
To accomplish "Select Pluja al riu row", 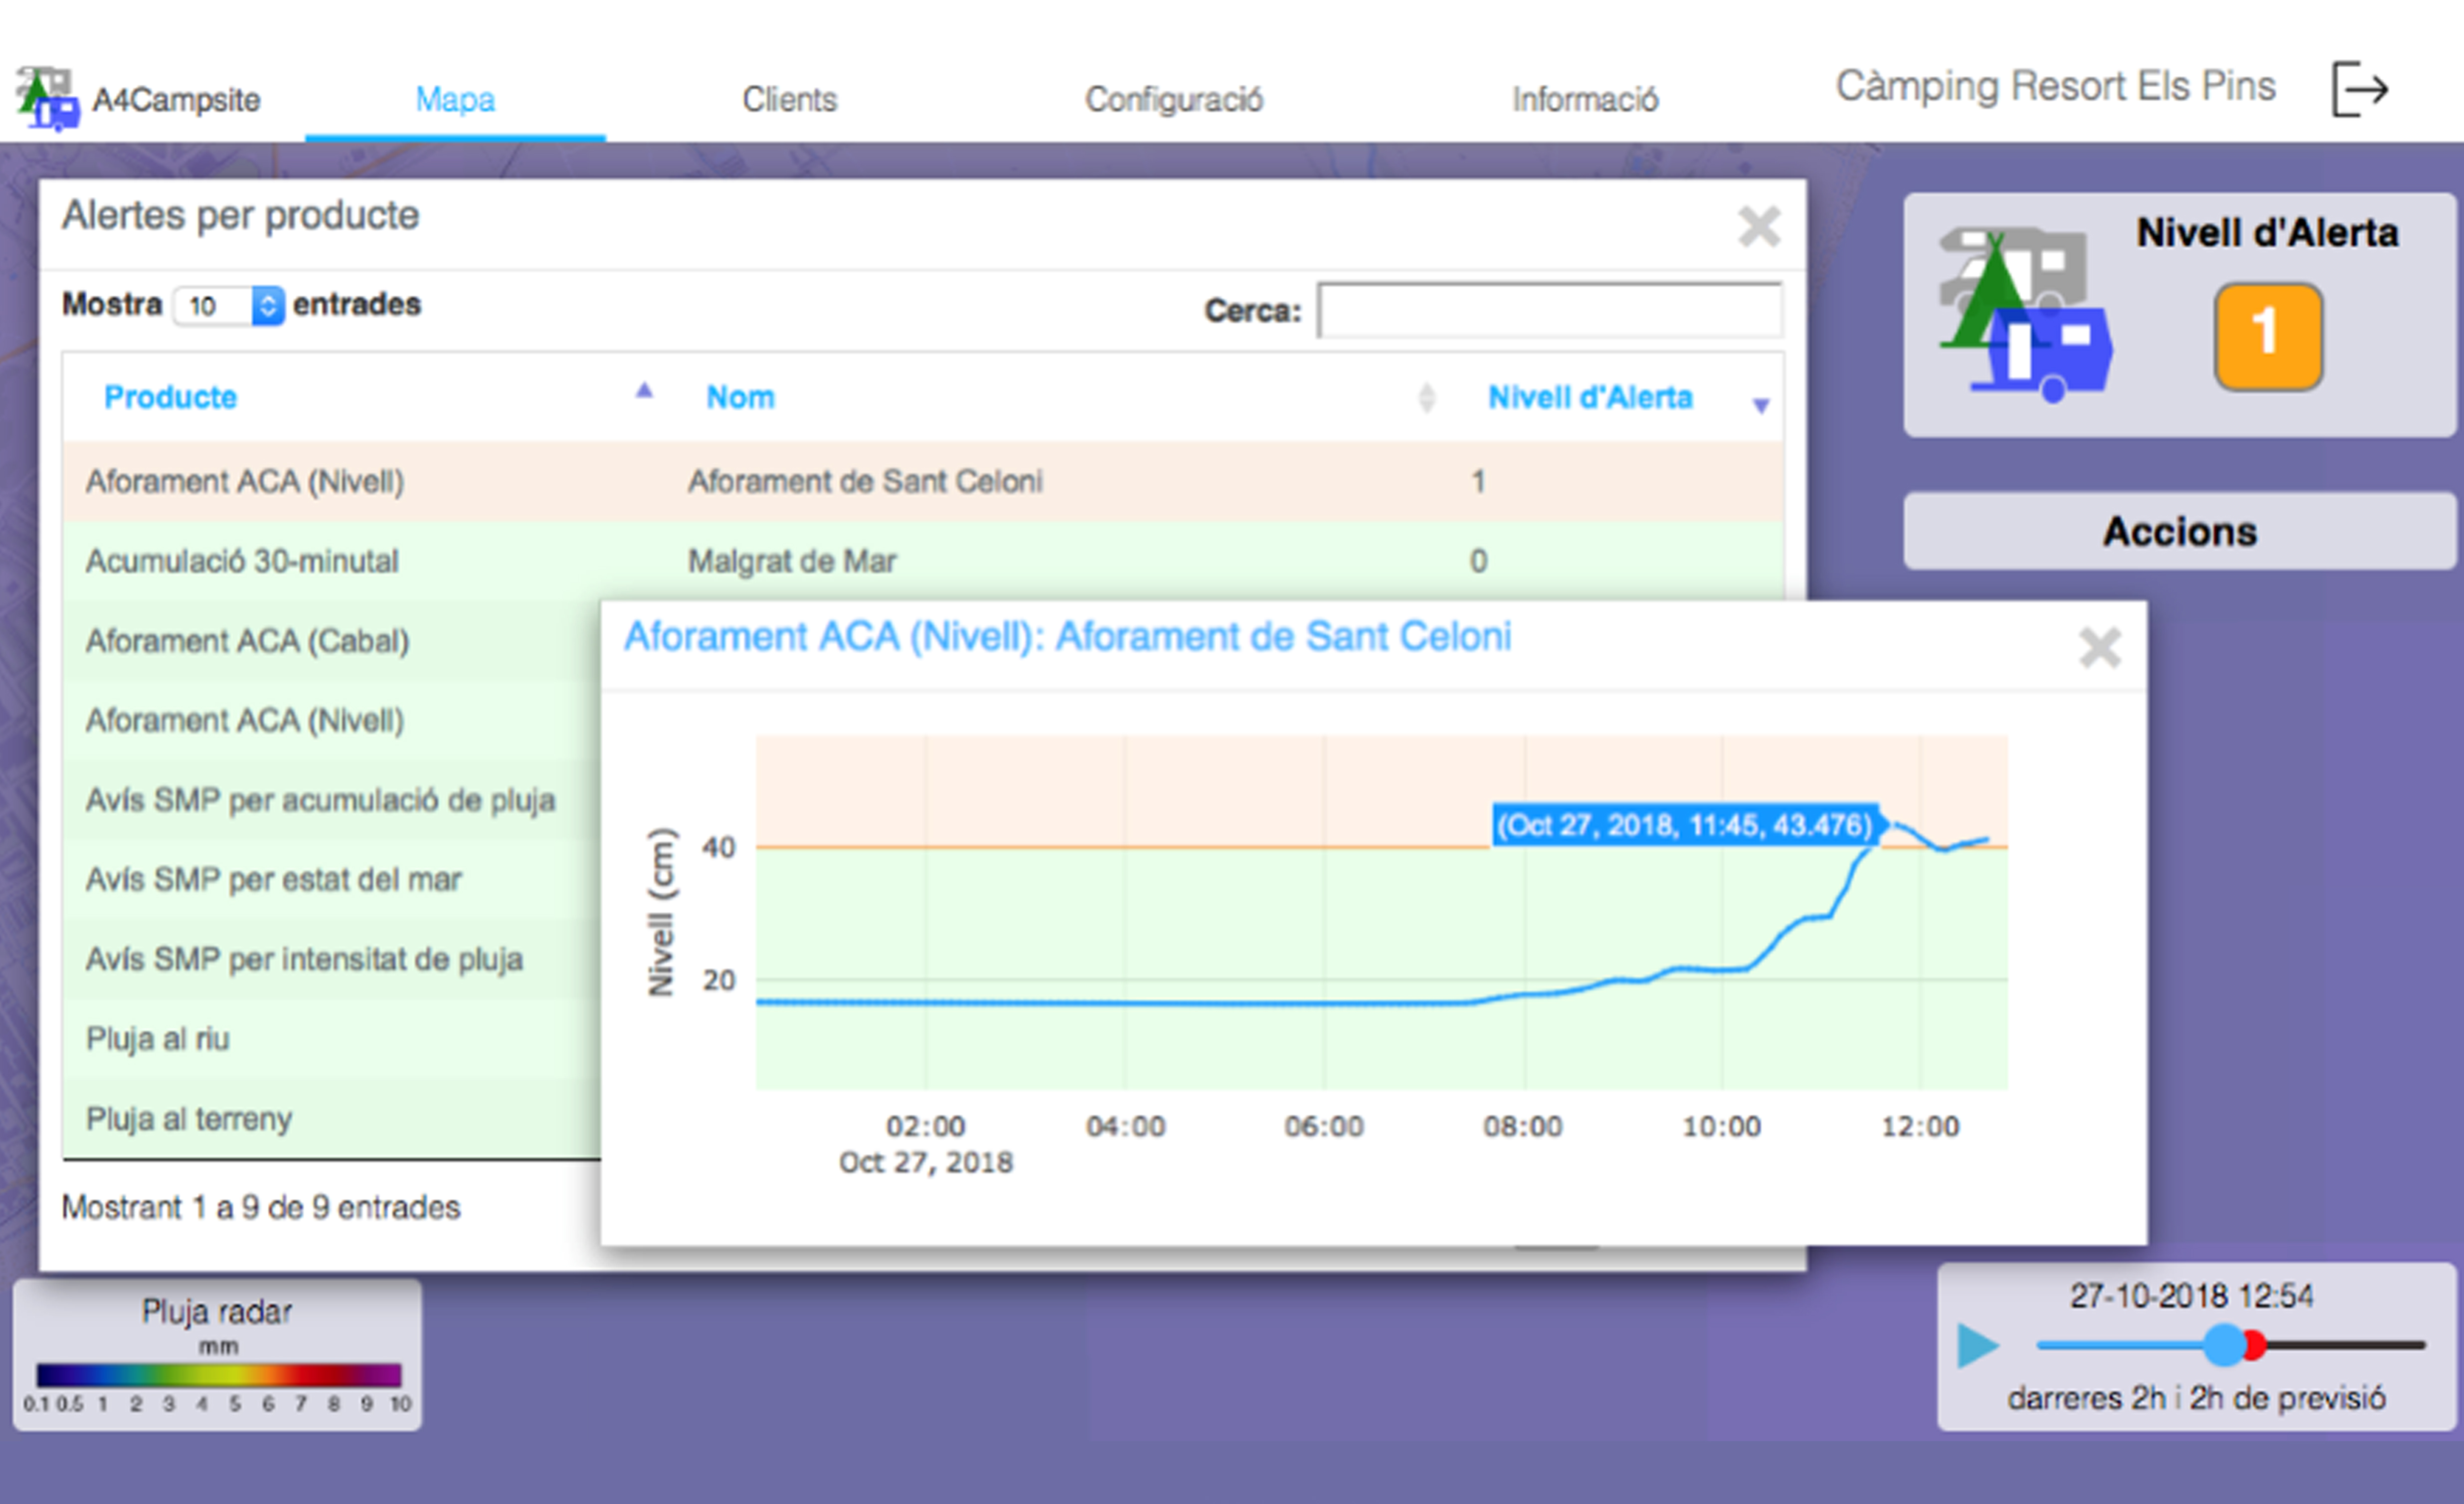I will click(x=332, y=1039).
